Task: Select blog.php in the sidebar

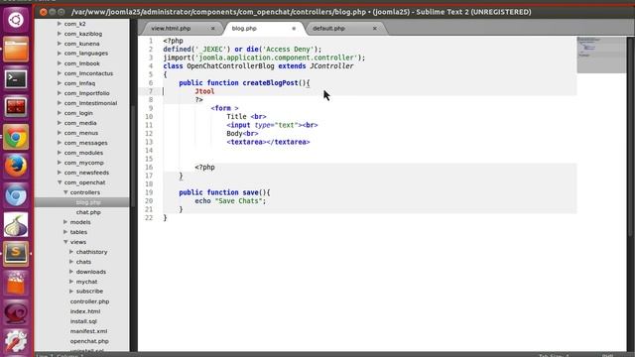Action: [x=88, y=202]
